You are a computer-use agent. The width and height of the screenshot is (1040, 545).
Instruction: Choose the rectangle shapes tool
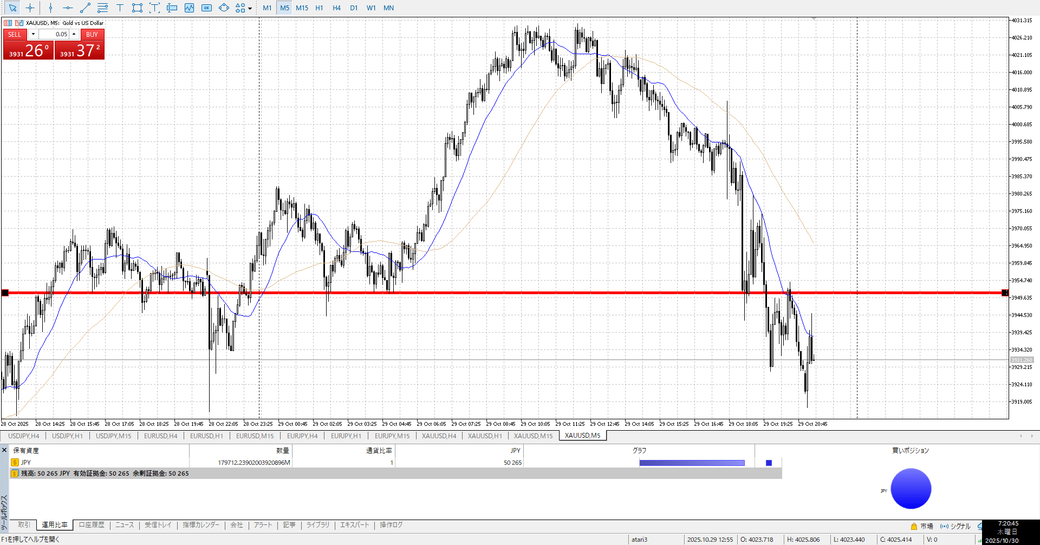coord(137,8)
